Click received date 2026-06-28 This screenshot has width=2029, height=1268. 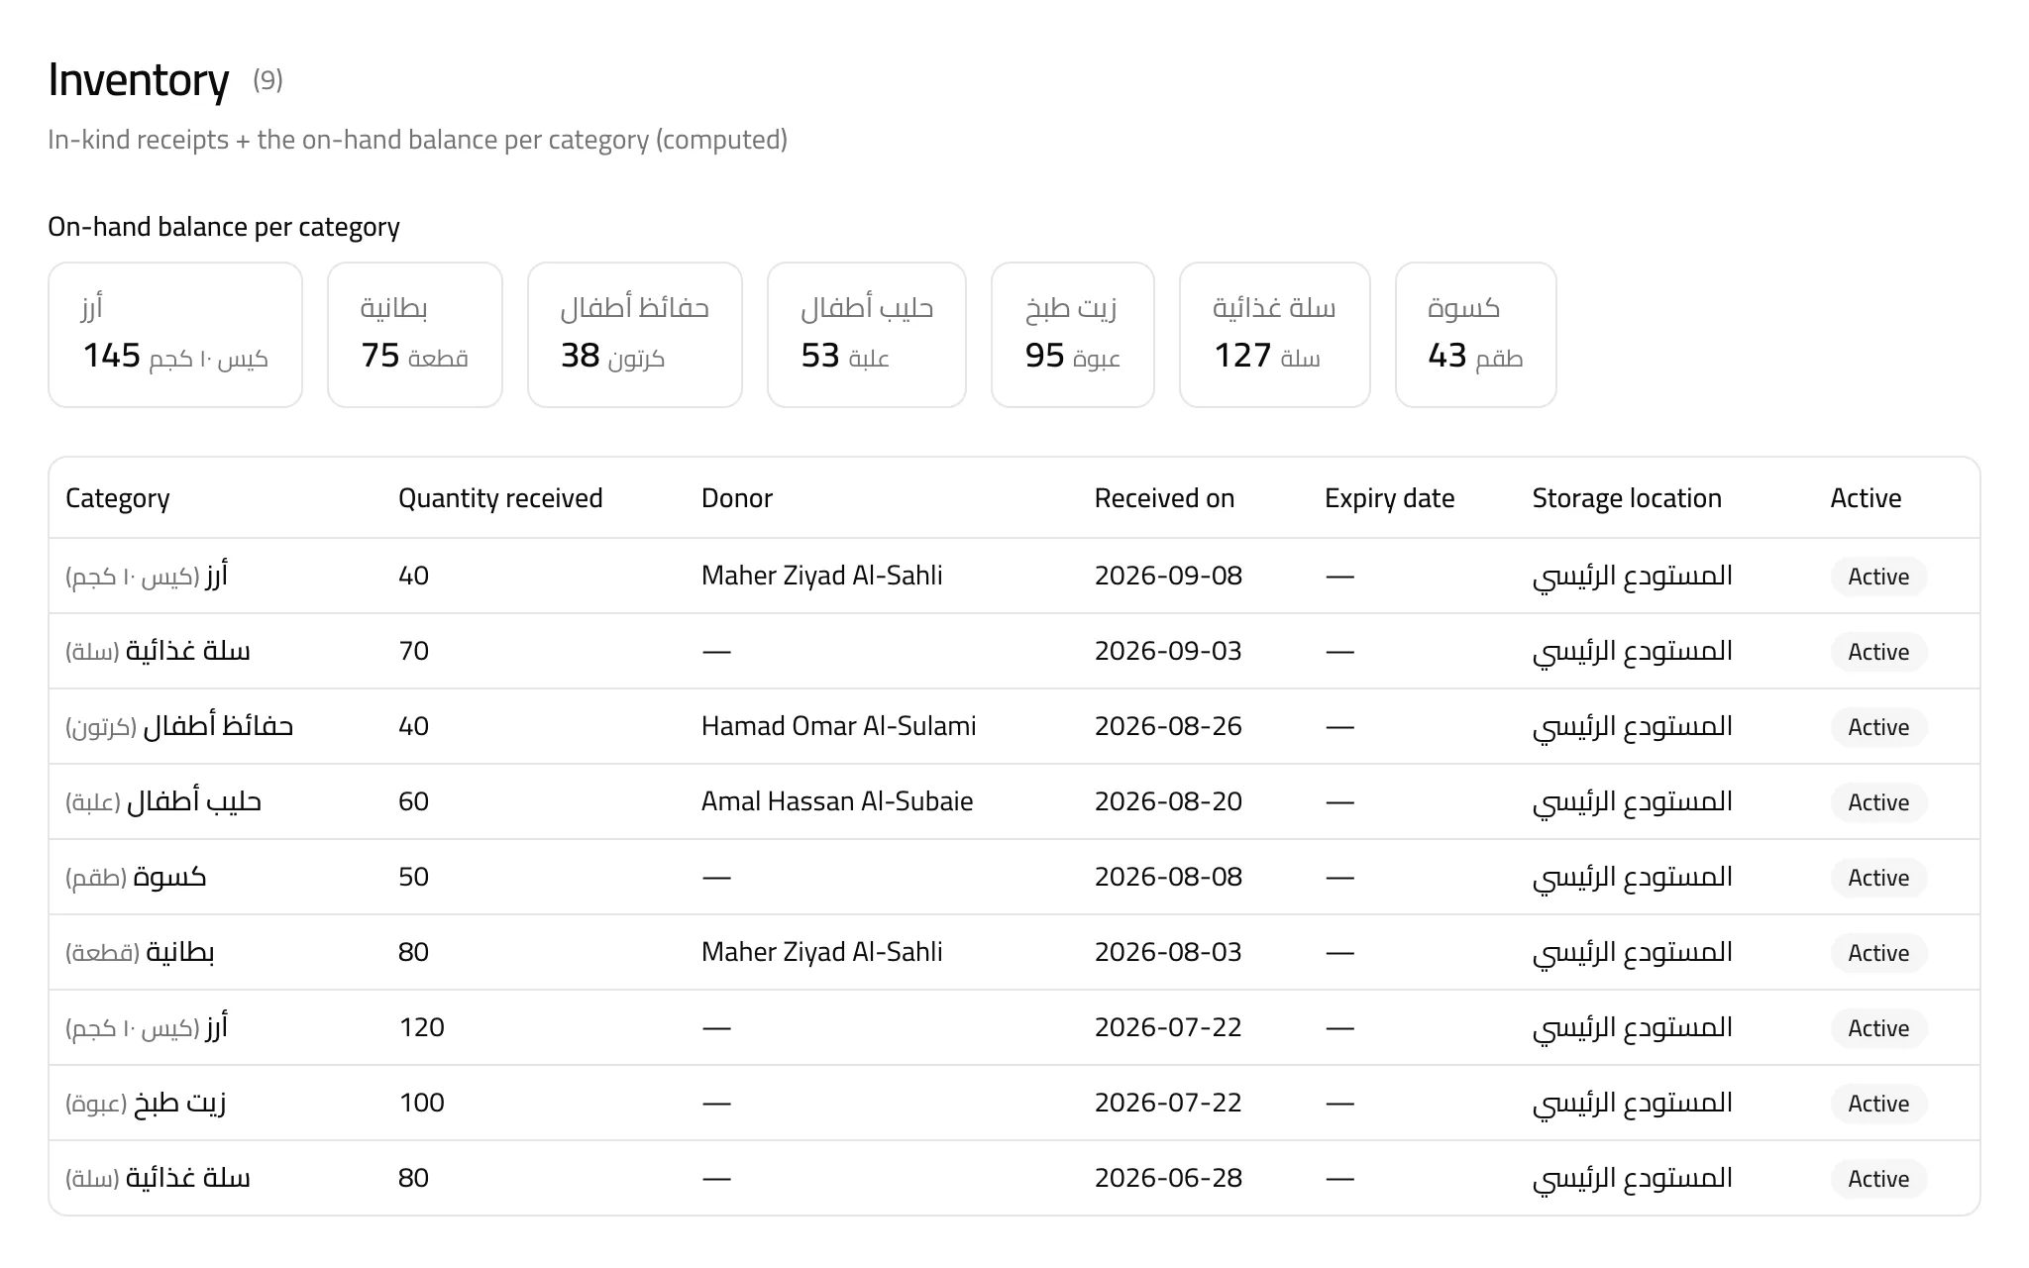tap(1168, 1178)
